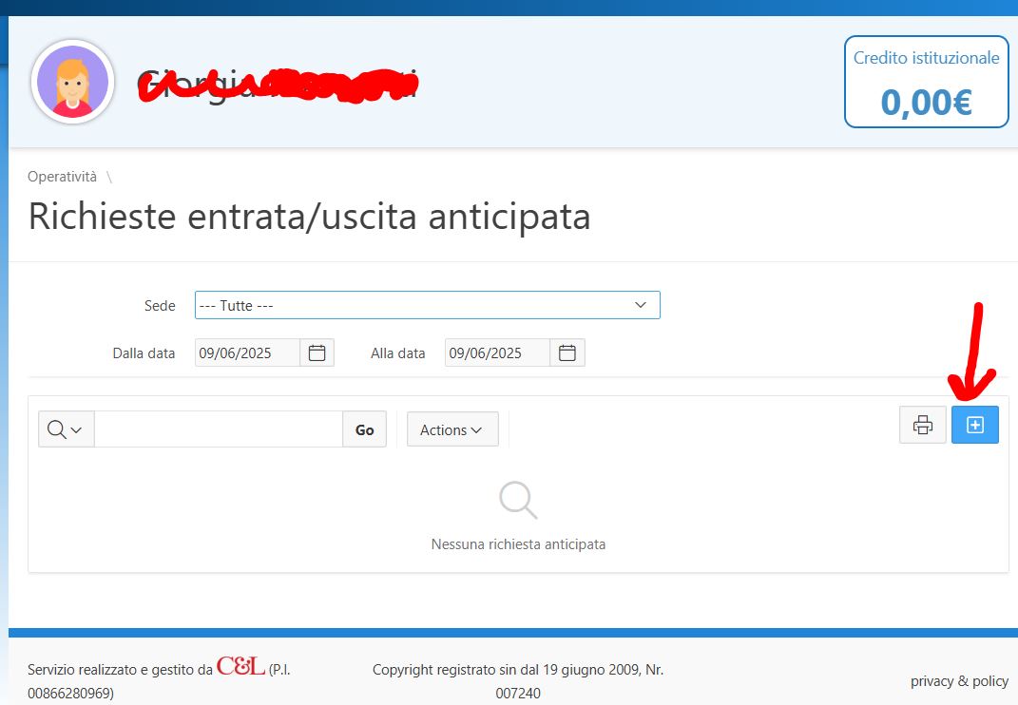Image resolution: width=1018 pixels, height=705 pixels.
Task: Open the Actions dropdown menu
Action: [x=452, y=429]
